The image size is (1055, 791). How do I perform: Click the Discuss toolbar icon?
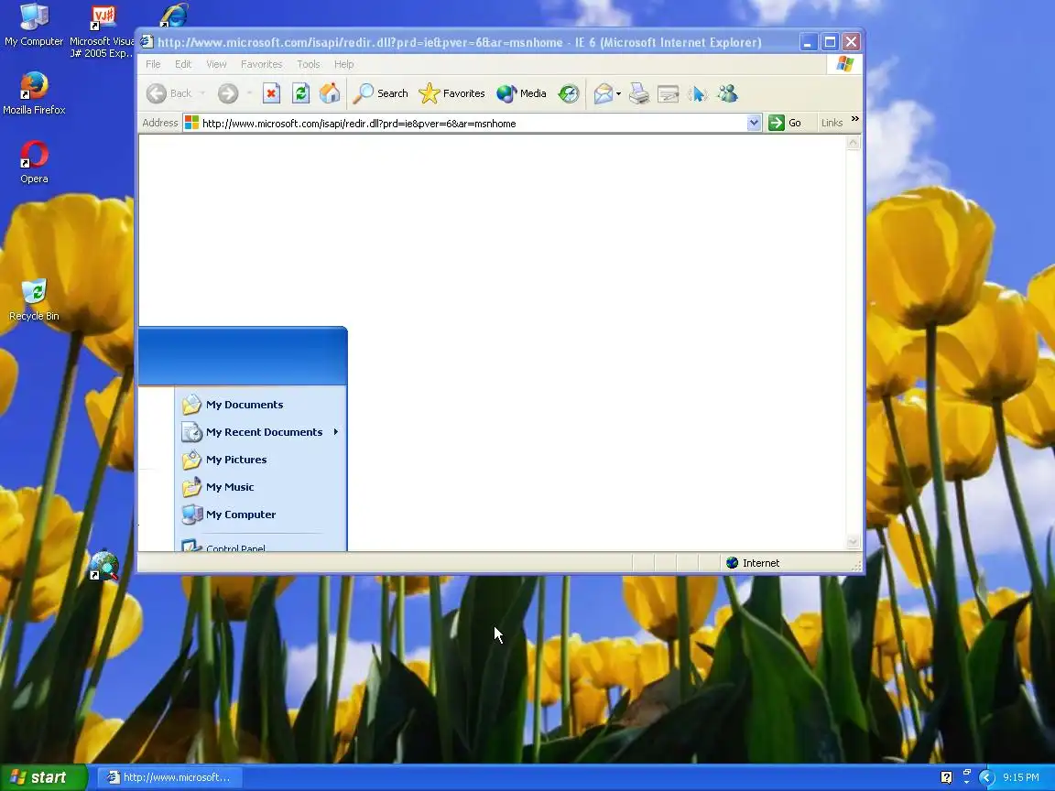(697, 93)
